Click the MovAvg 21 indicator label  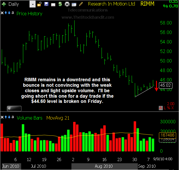click(58, 118)
